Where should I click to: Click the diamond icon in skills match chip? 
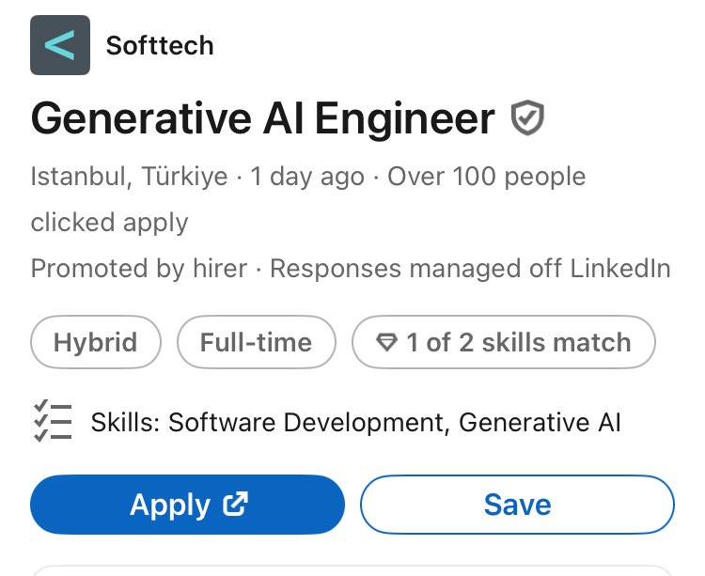[x=386, y=343]
